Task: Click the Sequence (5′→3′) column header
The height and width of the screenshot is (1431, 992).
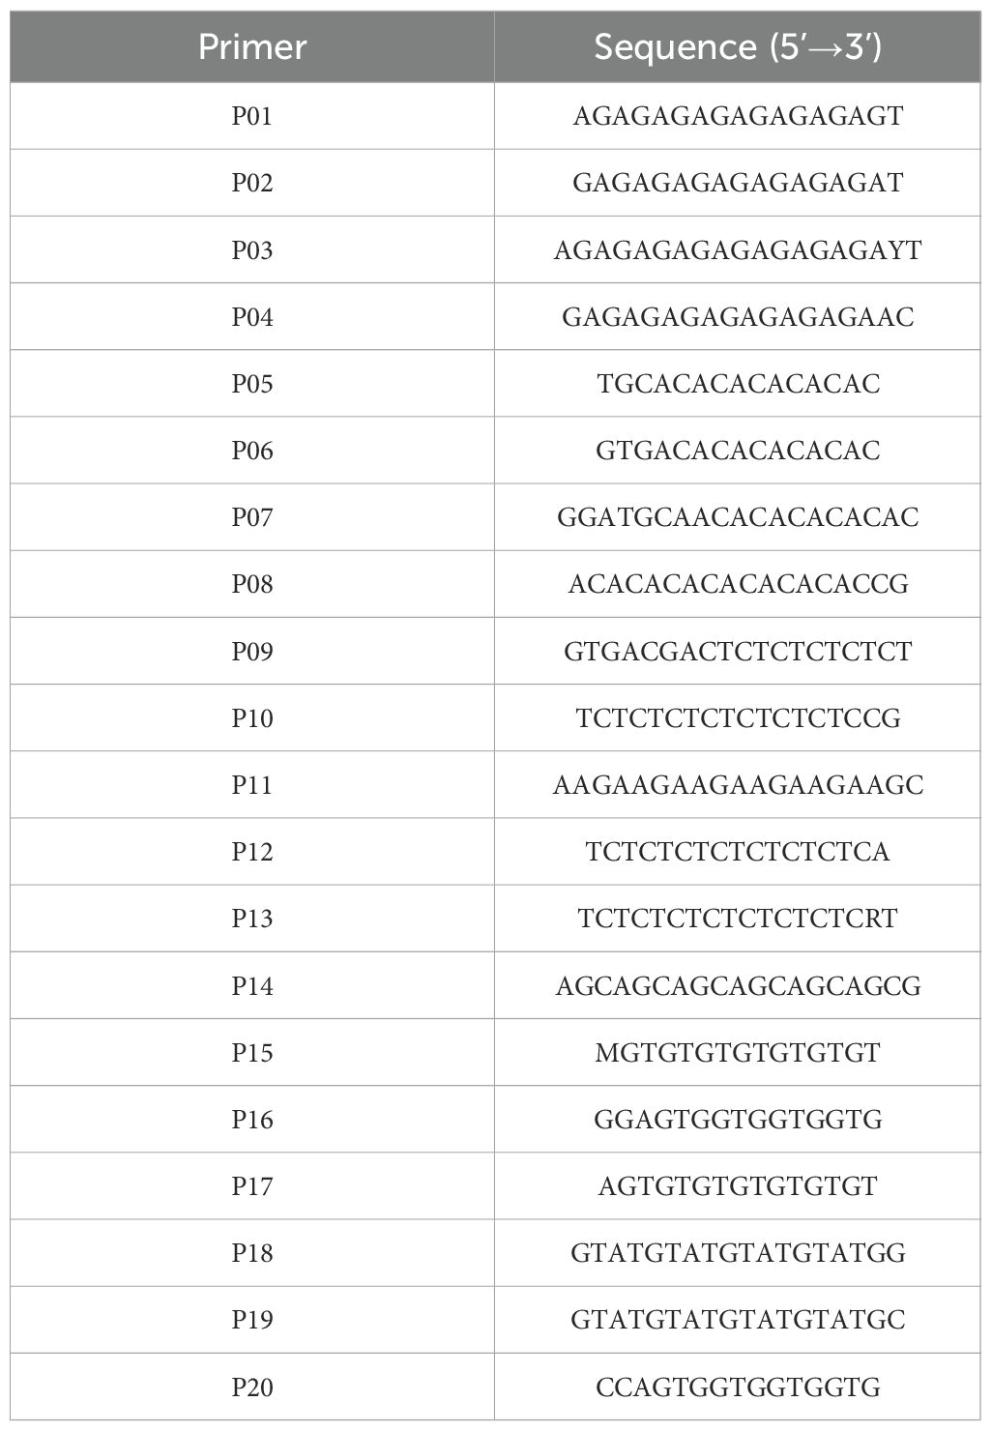Action: click(737, 46)
